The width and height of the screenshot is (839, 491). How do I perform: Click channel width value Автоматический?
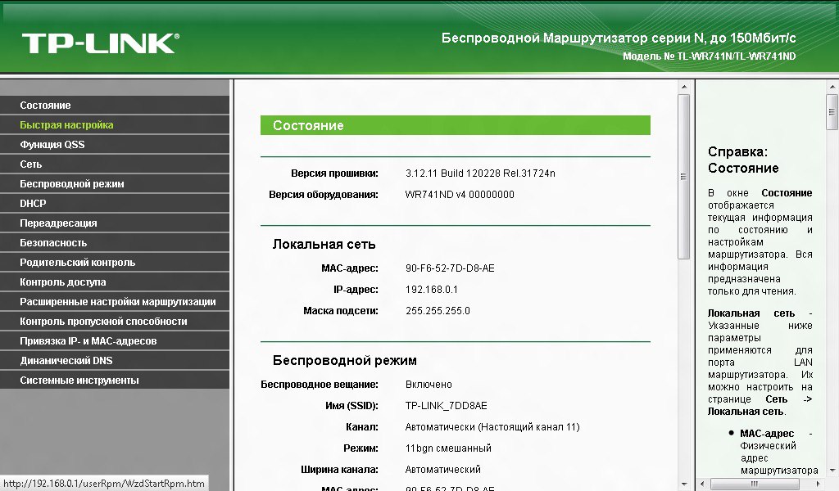pos(443,470)
